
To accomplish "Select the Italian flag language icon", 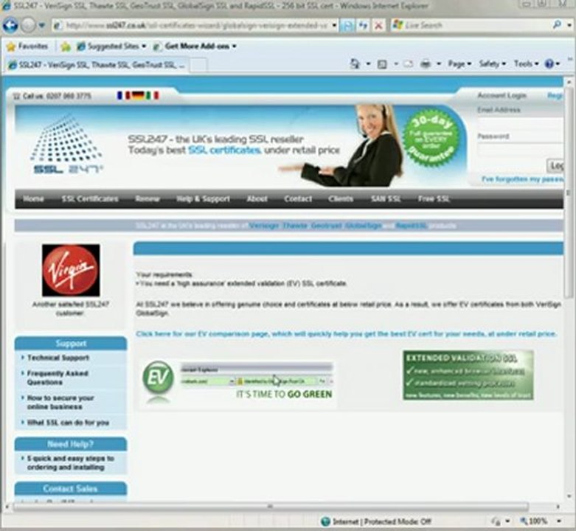I will [x=152, y=95].
